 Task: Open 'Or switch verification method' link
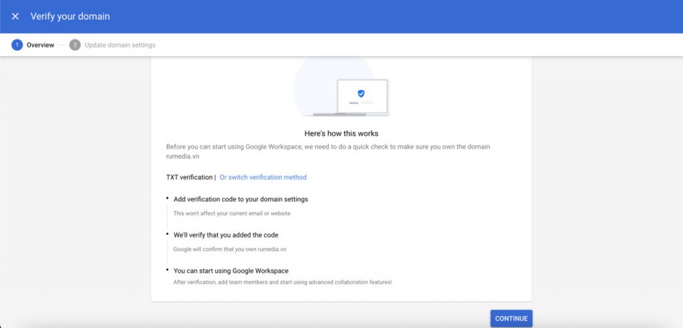tap(263, 177)
